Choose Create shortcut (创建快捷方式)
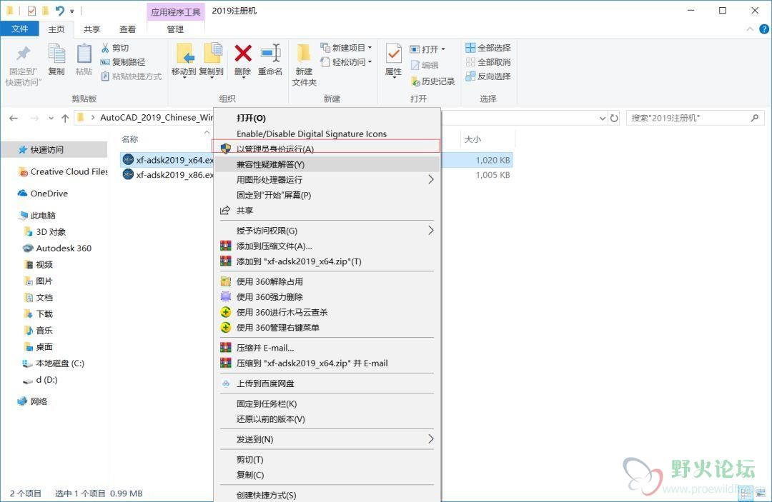This screenshot has height=502, width=772. click(x=327, y=495)
